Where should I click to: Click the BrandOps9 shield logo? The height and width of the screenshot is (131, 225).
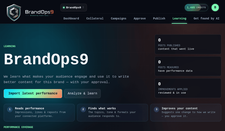coord(14,13)
